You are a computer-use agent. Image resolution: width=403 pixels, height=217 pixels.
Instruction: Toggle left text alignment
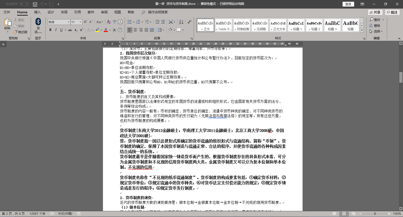coord(129,30)
